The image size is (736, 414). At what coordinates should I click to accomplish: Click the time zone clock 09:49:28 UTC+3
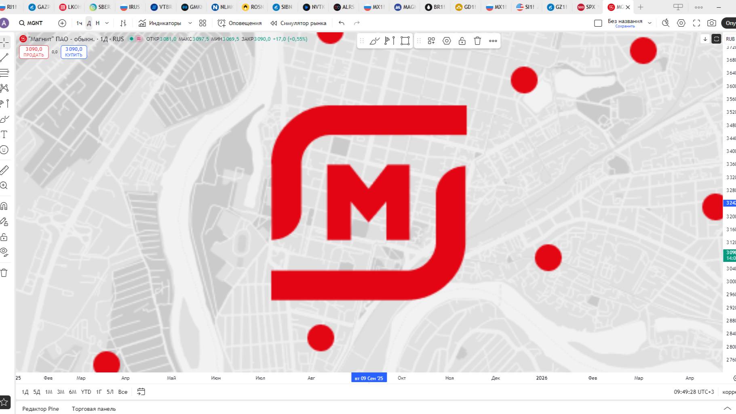click(x=694, y=392)
